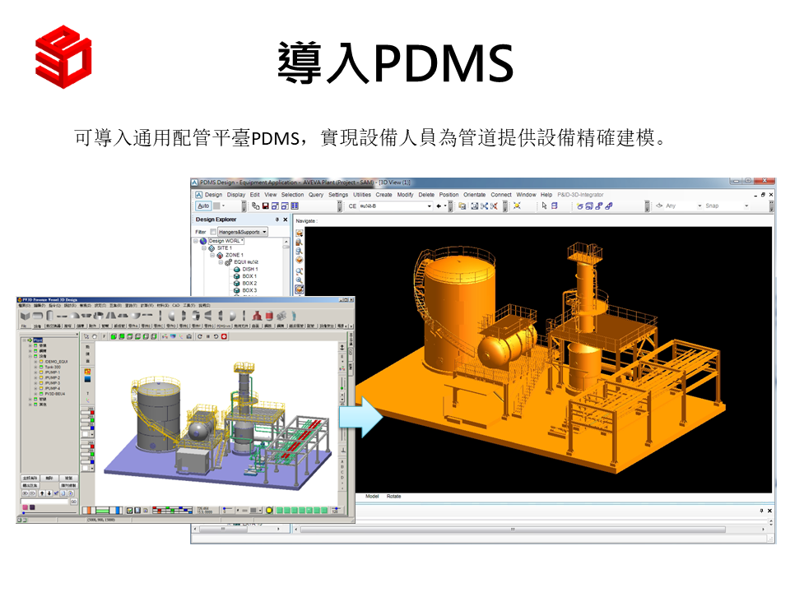Expand the Tank-300 node in PV3D tree
This screenshot has width=790, height=592.
coord(35,367)
